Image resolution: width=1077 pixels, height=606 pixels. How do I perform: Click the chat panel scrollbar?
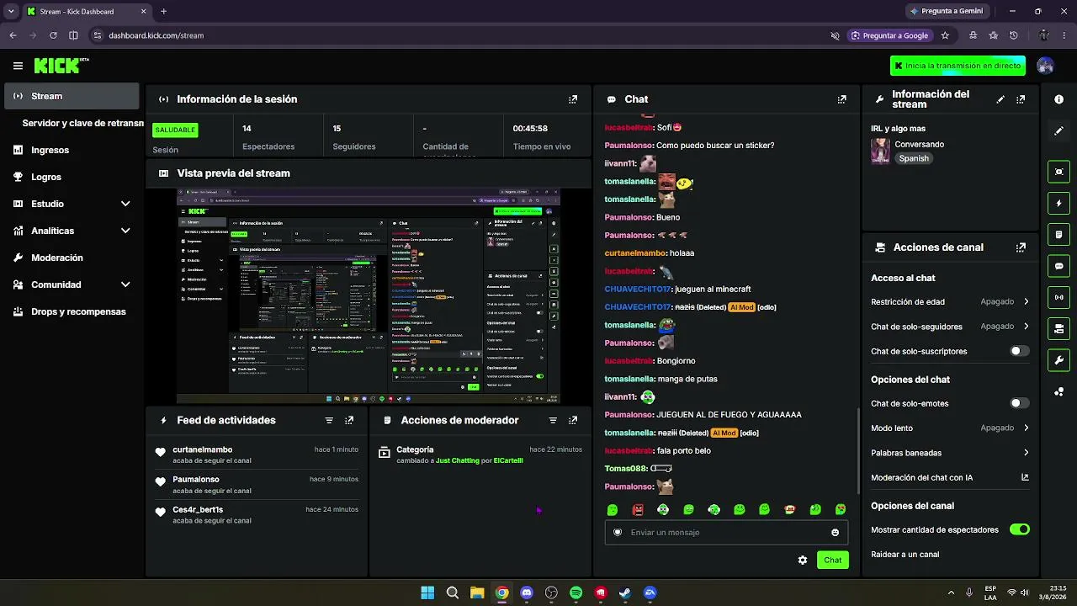[x=858, y=453]
